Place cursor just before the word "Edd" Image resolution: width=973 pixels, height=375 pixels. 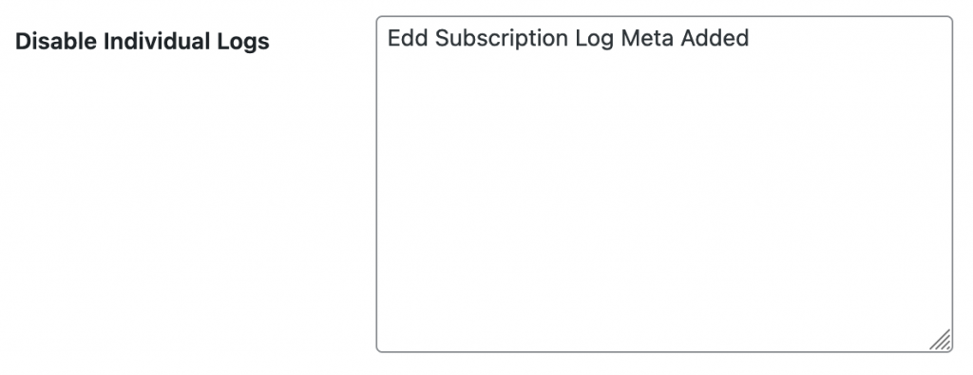(x=388, y=38)
